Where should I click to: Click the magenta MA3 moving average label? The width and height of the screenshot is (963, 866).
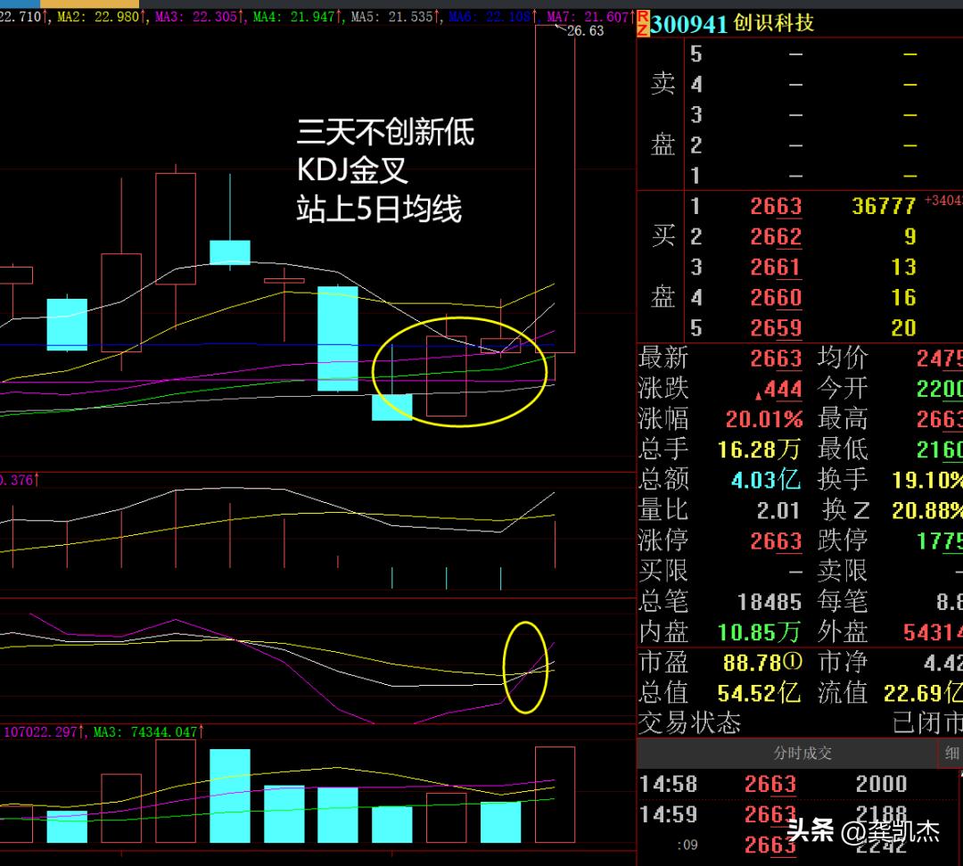pos(198,16)
